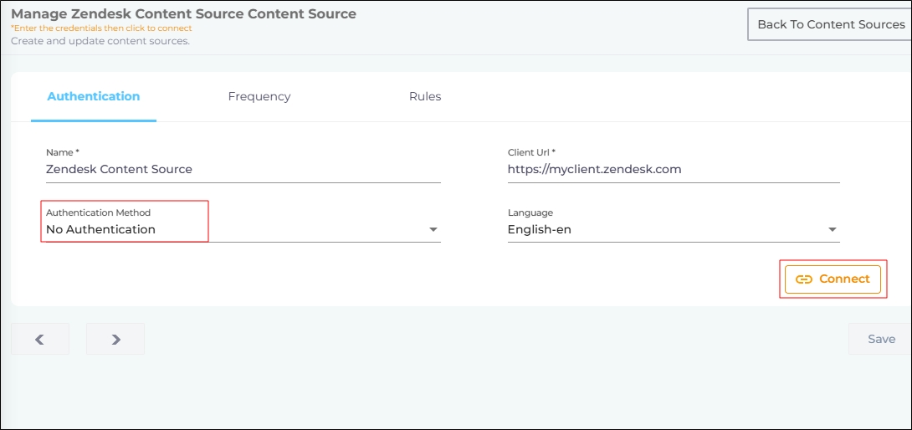Viewport: 912px width, 430px height.
Task: Click the left chevron previous button
Action: pos(39,339)
